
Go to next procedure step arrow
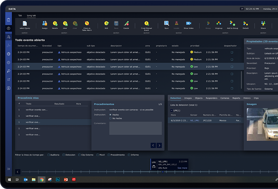pos(159,145)
